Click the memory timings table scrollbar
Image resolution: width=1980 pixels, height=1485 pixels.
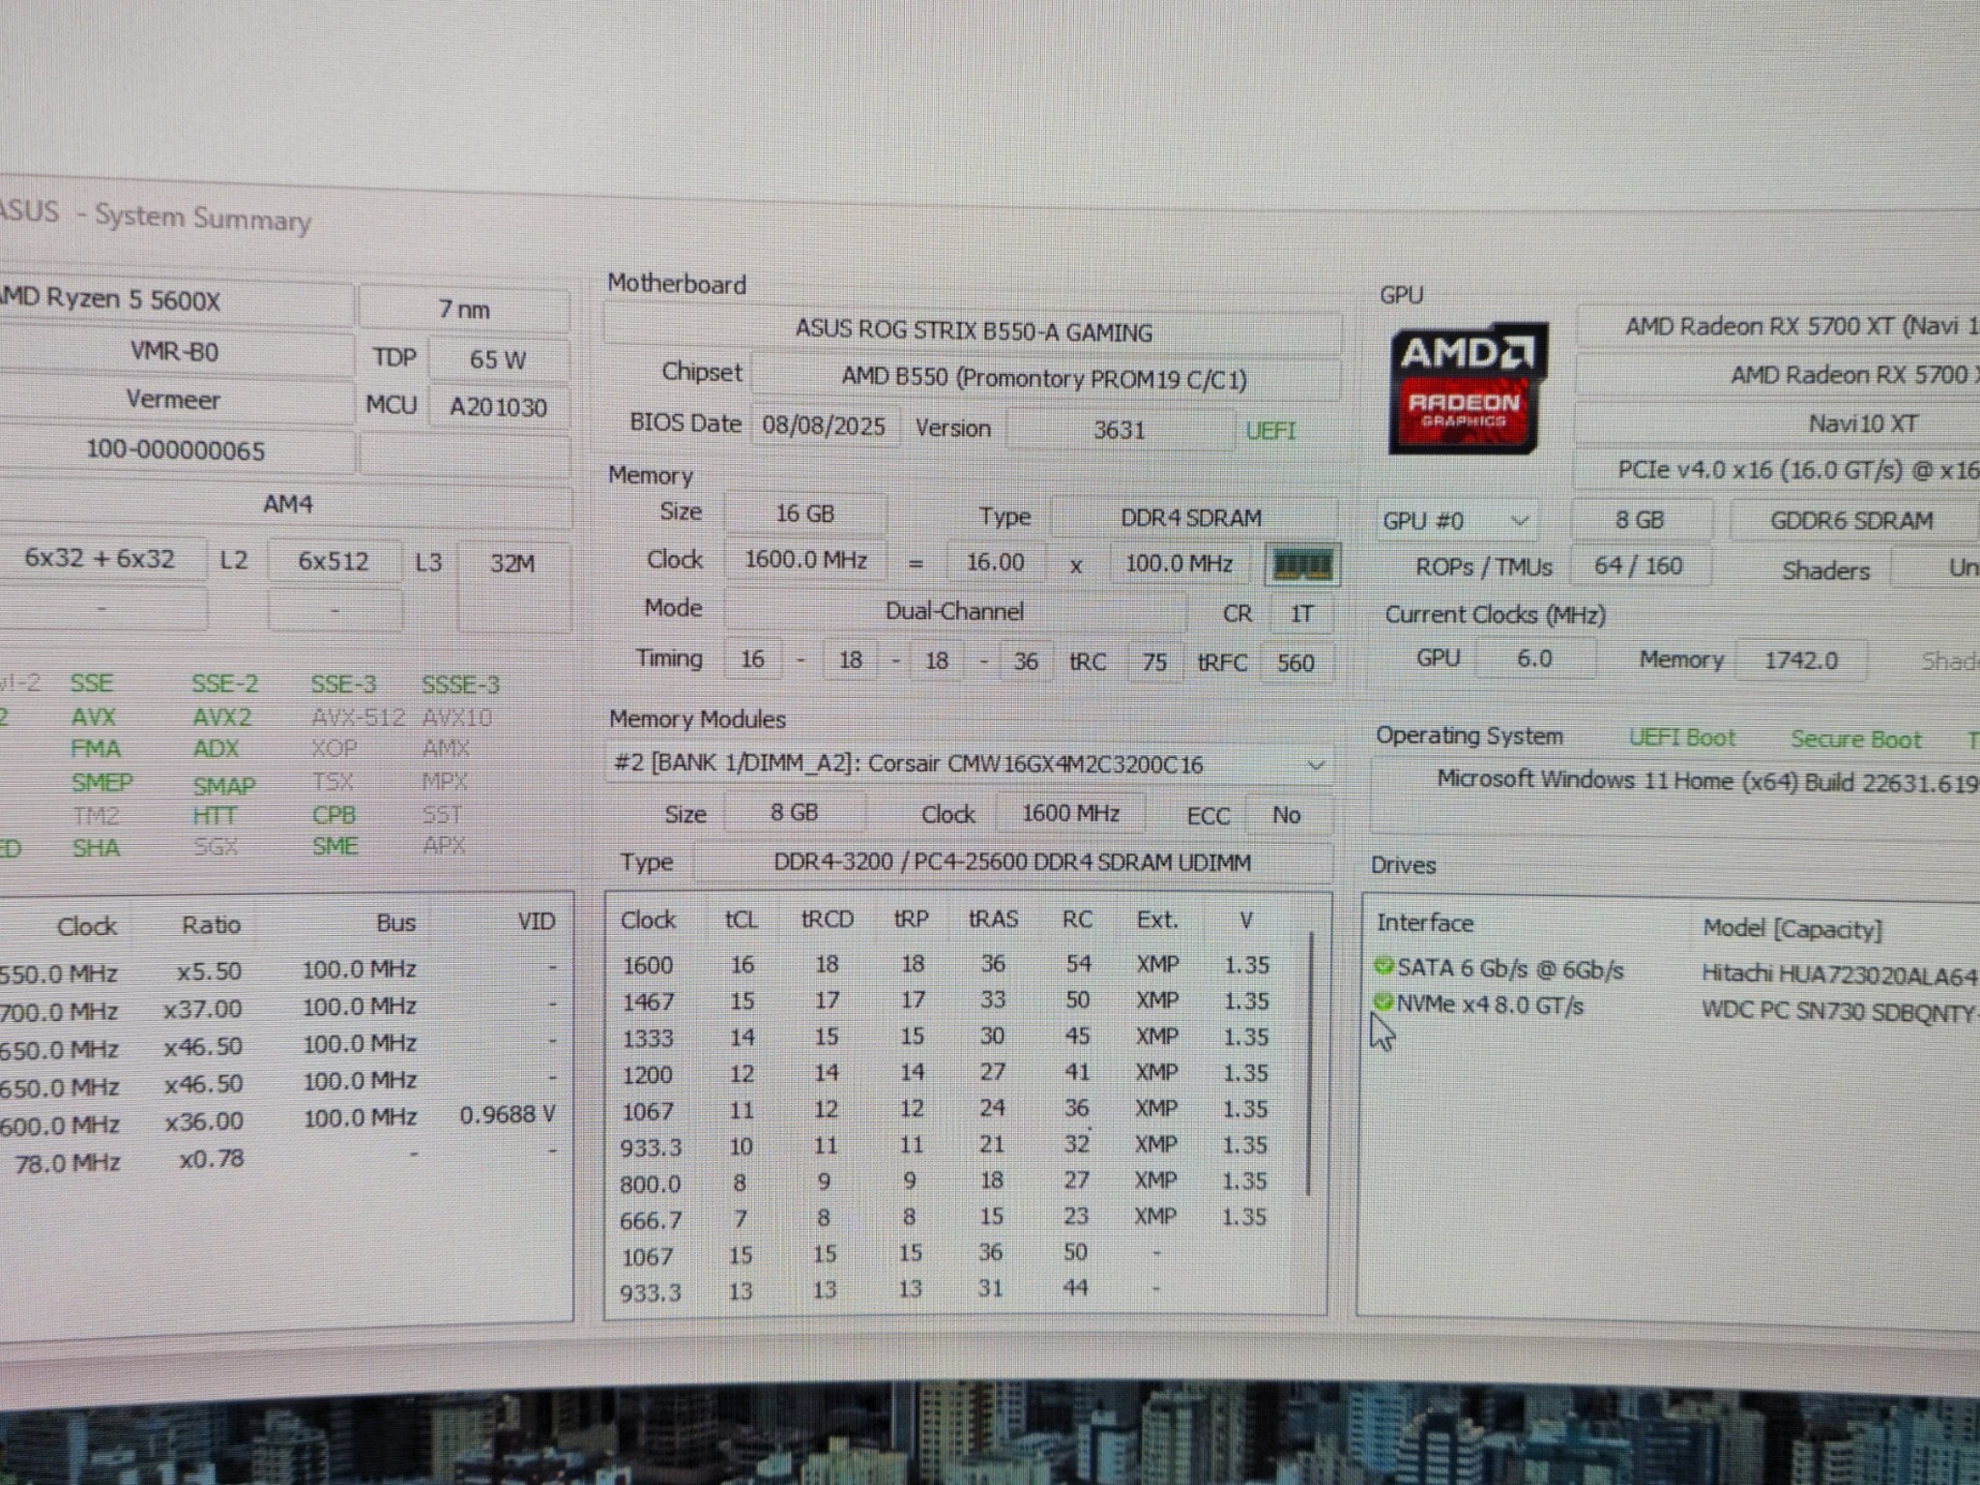coord(1311,1063)
